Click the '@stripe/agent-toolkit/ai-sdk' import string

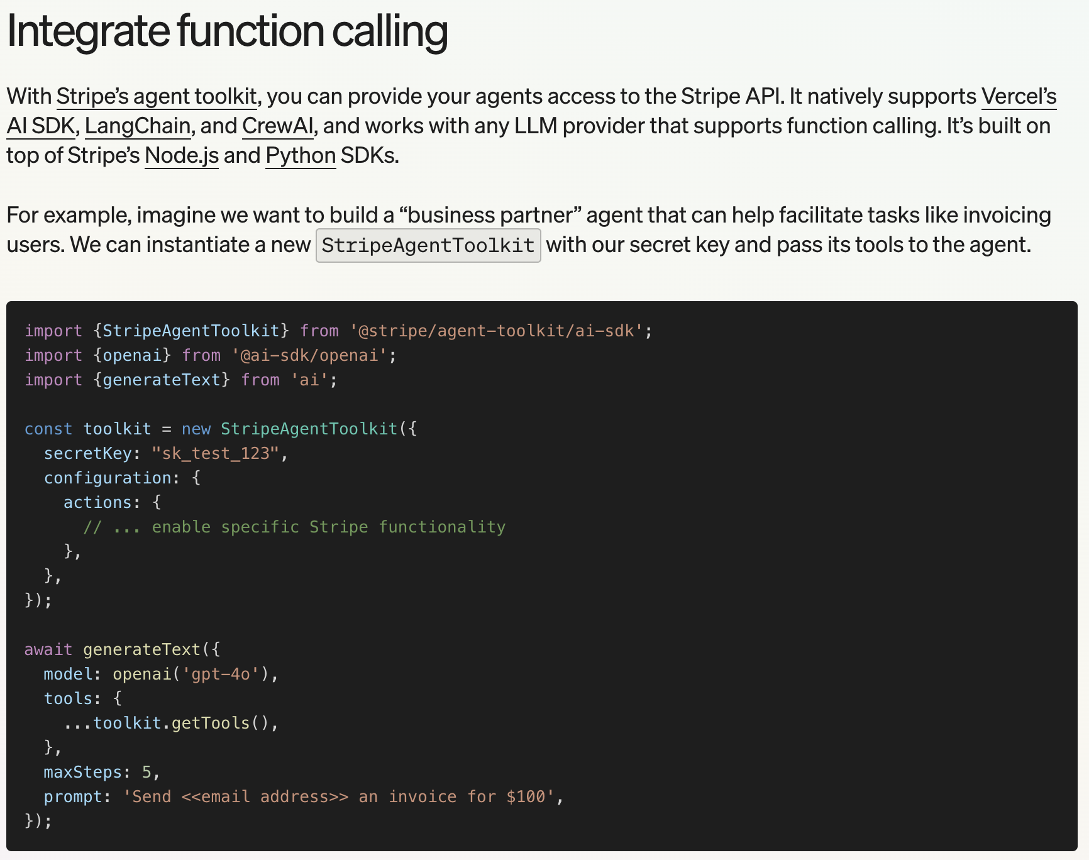click(497, 331)
